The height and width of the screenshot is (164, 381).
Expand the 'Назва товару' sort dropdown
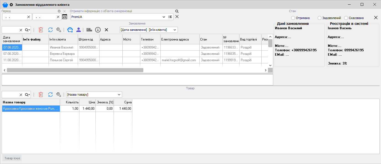click(x=119, y=95)
